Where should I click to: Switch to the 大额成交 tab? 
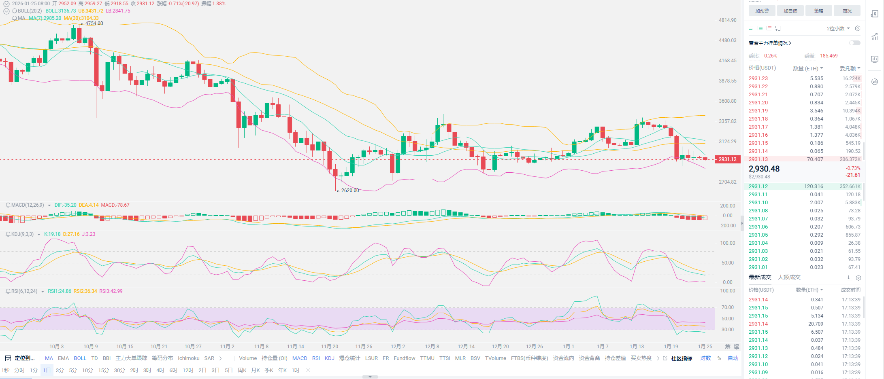pos(789,277)
